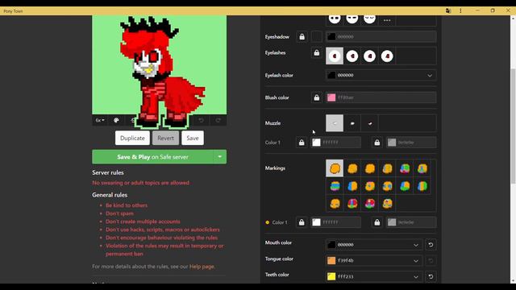Click 'Don't create multiple accounts' rule

pos(143,222)
